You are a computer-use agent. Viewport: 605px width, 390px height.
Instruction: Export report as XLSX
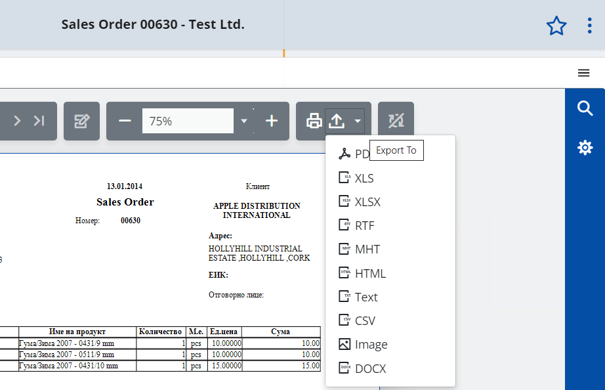pos(390,202)
